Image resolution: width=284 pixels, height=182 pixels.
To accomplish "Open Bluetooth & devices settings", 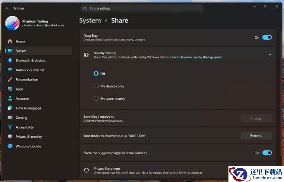I will point(38,60).
